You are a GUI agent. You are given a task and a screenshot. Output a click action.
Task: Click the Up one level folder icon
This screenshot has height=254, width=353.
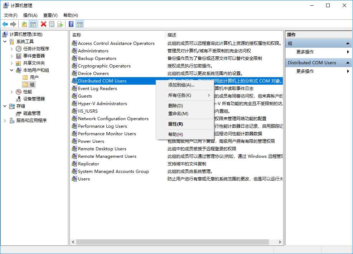24,24
